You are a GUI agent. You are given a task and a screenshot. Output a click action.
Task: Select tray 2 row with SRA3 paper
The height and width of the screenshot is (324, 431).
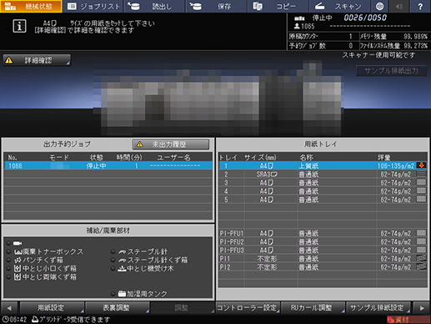click(323, 175)
